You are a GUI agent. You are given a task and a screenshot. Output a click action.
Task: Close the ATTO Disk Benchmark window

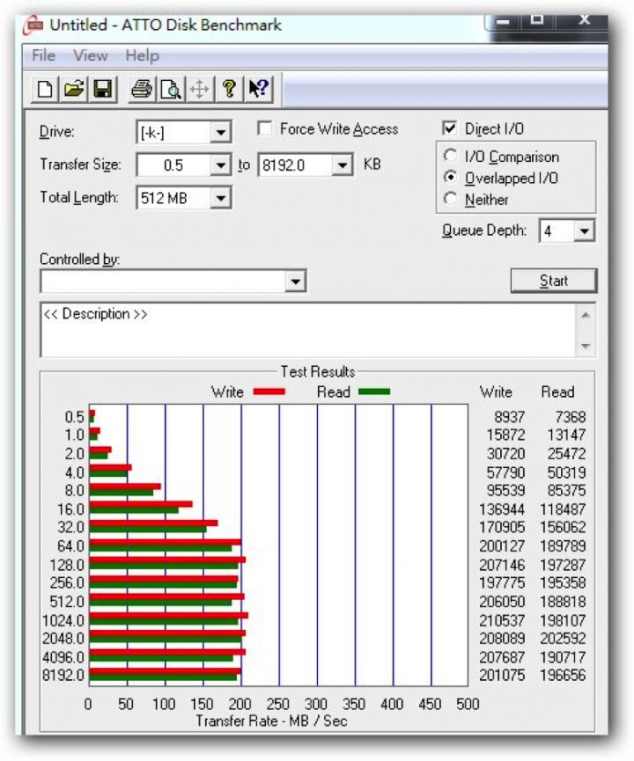point(584,21)
